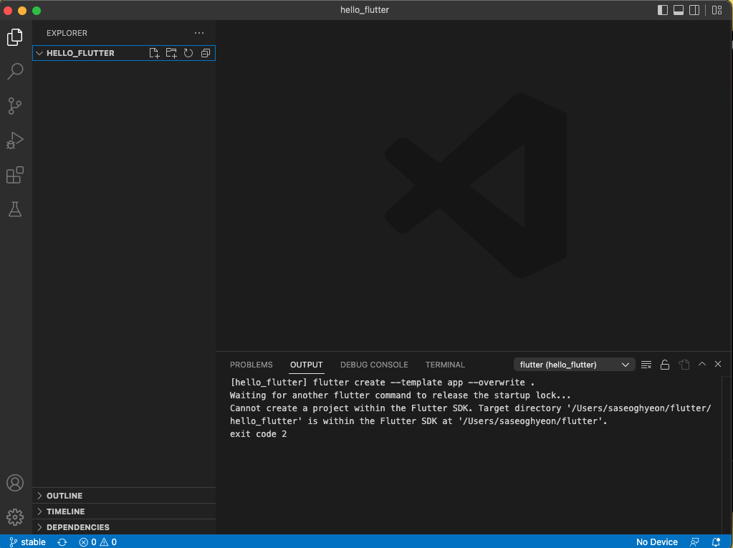
Task: Open Explorer views and more actions menu
Action: (x=199, y=33)
